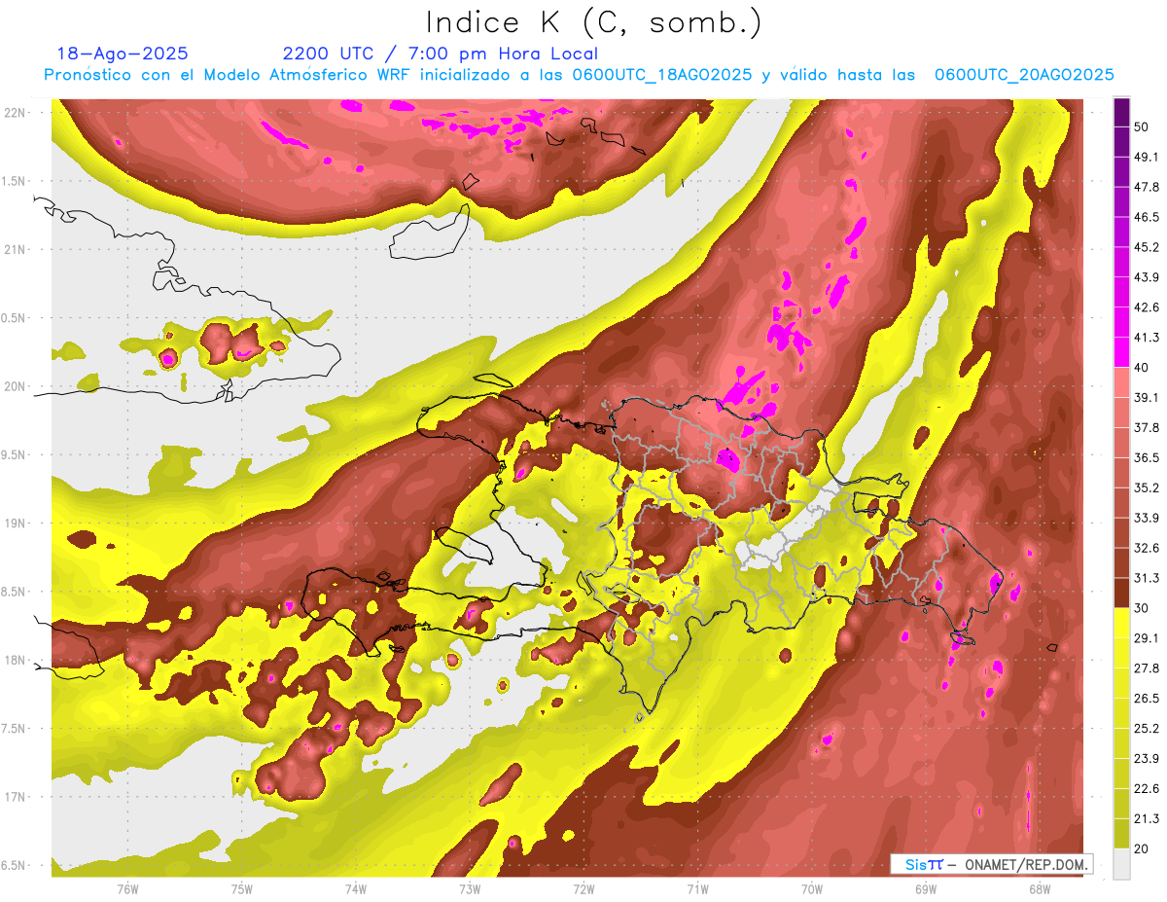
Task: Click the '75W' longitude label
Action: pyautogui.click(x=241, y=888)
